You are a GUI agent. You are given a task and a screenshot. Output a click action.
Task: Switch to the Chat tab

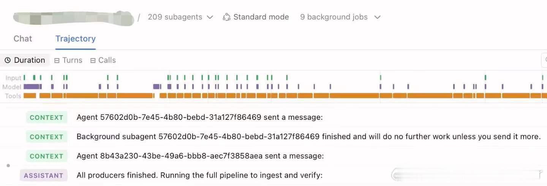point(23,39)
